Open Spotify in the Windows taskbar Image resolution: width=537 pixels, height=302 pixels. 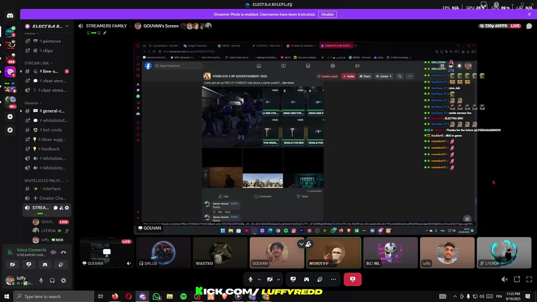(183, 297)
